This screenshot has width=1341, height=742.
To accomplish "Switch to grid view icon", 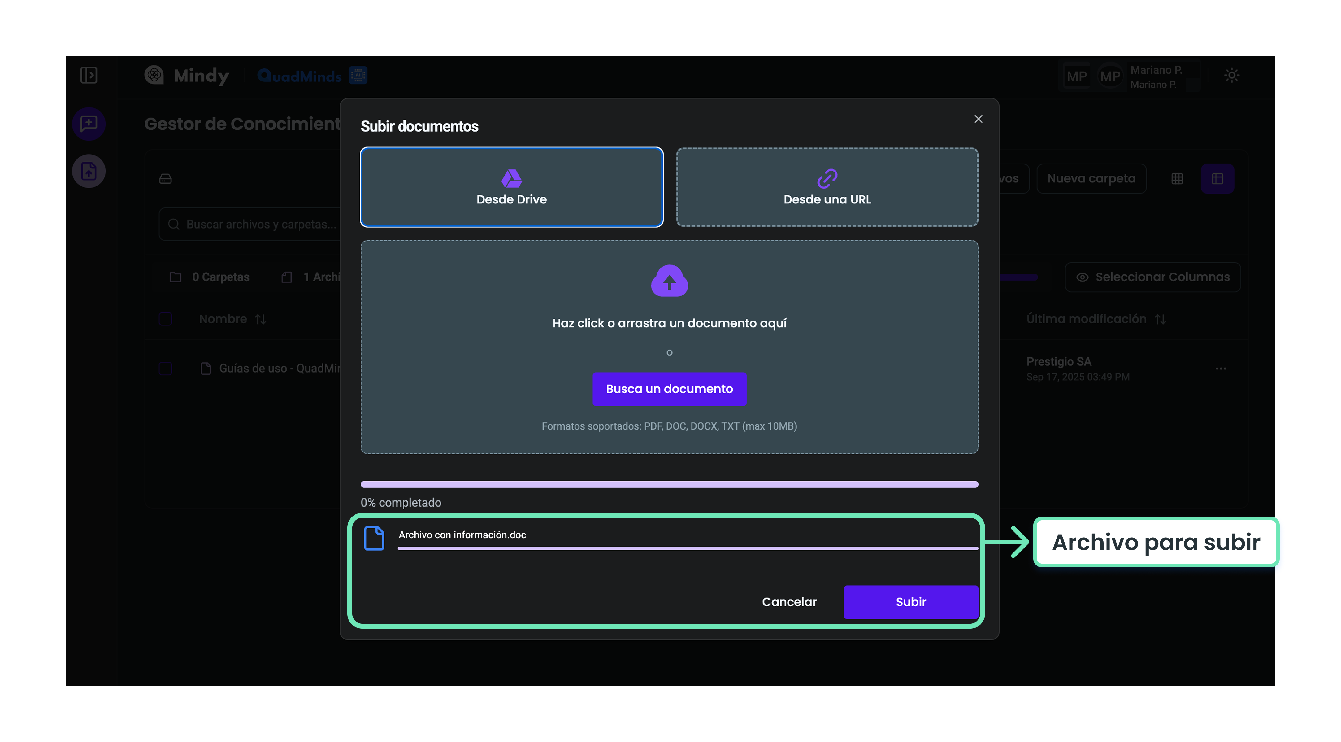I will click(x=1177, y=179).
